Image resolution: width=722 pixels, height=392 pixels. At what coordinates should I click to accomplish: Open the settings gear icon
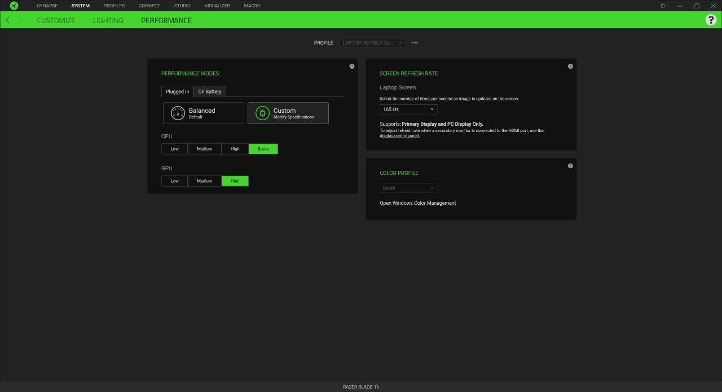(x=663, y=6)
